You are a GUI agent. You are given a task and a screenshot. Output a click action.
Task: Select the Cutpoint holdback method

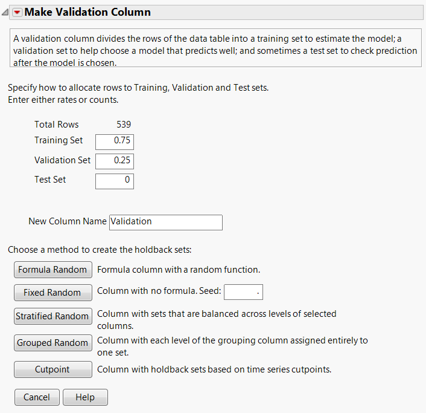[x=52, y=369]
